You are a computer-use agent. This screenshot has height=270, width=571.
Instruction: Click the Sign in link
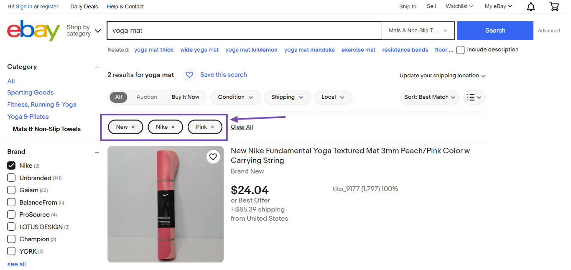(24, 7)
